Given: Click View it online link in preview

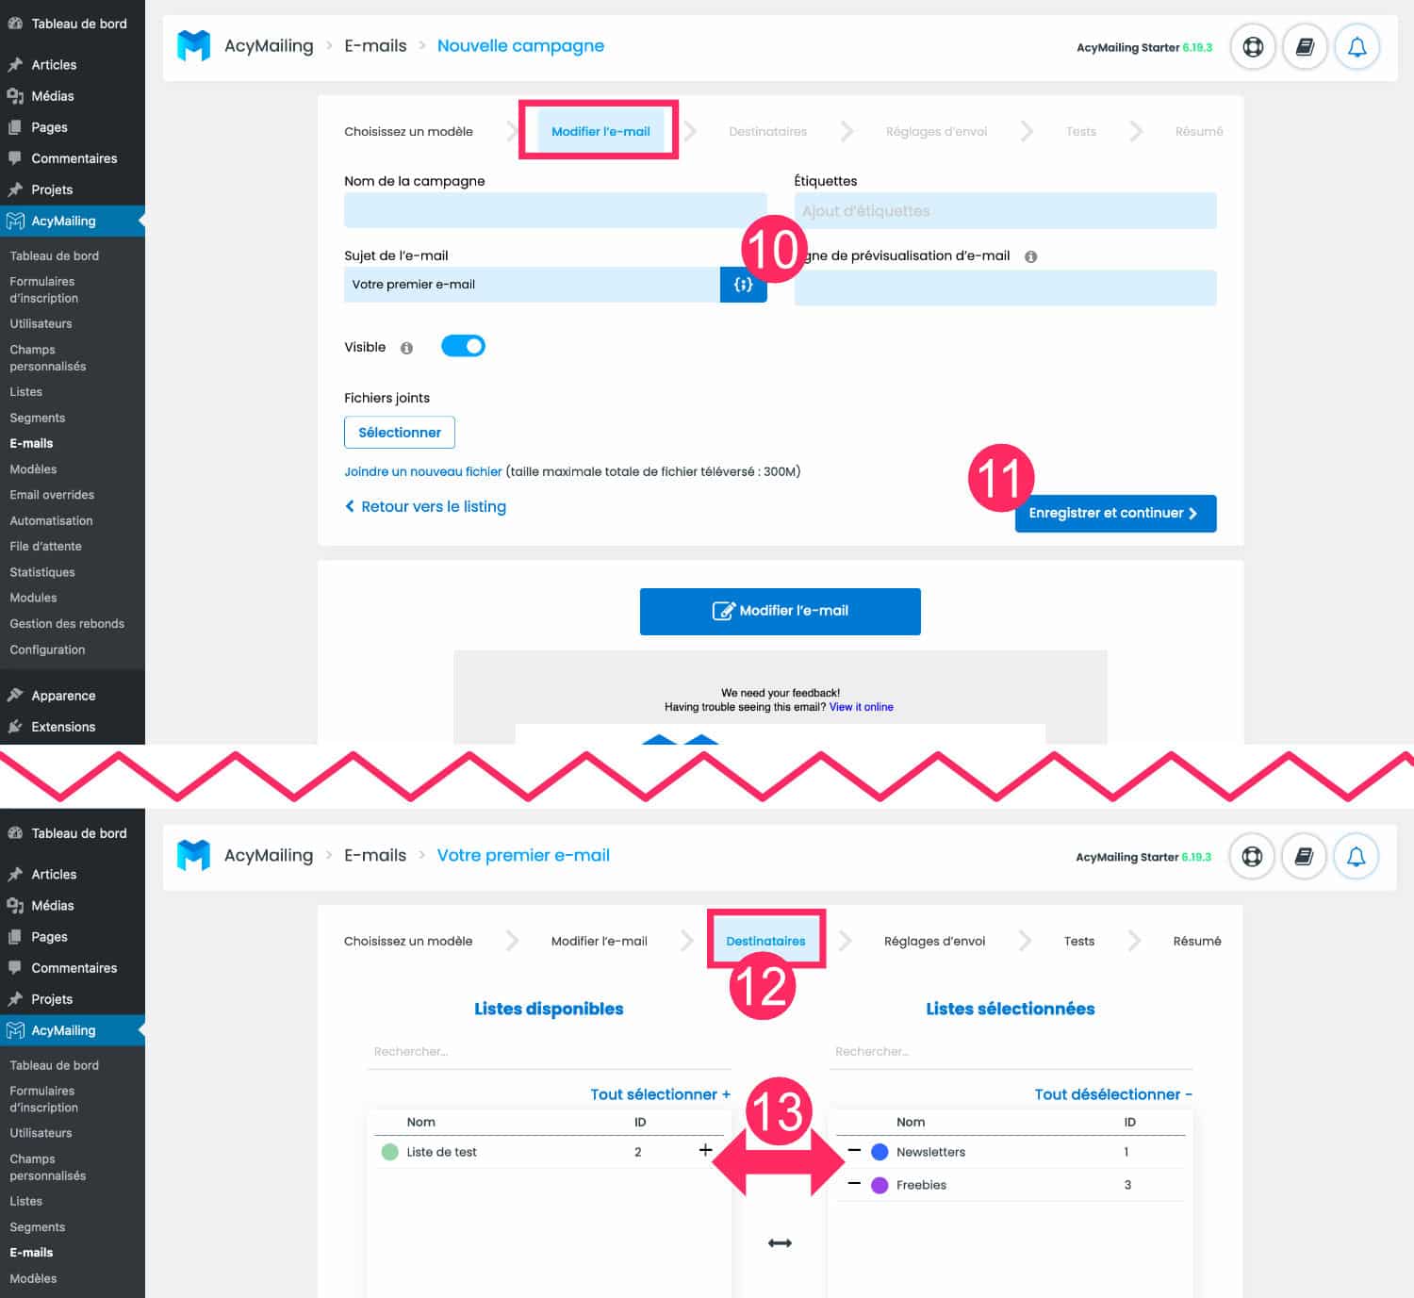Looking at the screenshot, I should tap(861, 707).
